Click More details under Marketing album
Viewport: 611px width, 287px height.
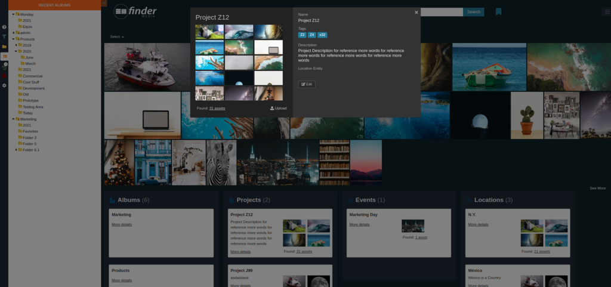[x=122, y=224]
